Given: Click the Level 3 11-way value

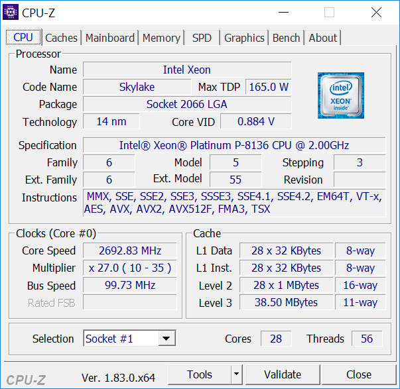Looking at the screenshot, I should point(360,302).
